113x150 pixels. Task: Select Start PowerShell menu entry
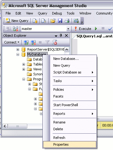tap(70, 105)
